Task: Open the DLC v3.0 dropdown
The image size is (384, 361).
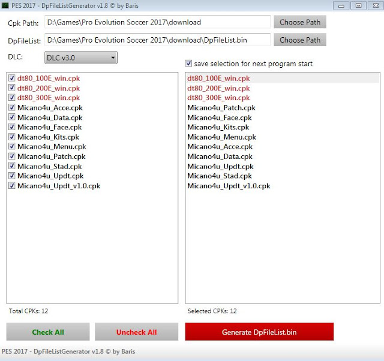Action: coord(81,58)
